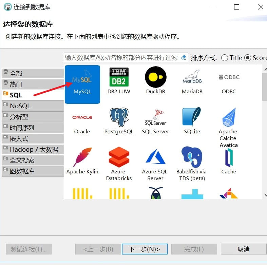Close the 连接到数据库 dialog
The width and height of the screenshot is (267, 265).
[261, 7]
